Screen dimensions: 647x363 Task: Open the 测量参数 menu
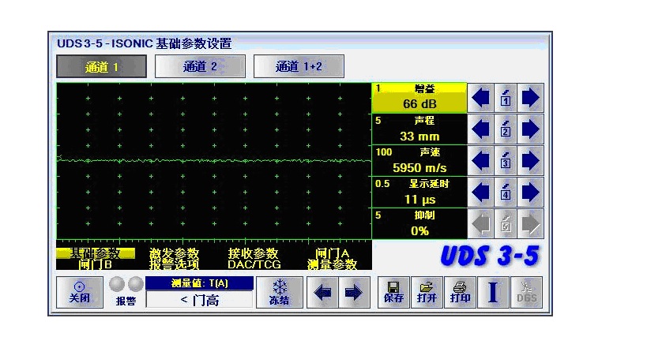pos(332,264)
